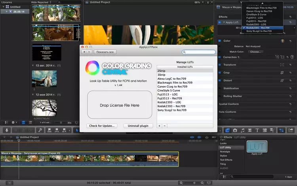Click Показать все button
Image resolution: width=297 pixels, height=186 pixels.
pos(105,52)
